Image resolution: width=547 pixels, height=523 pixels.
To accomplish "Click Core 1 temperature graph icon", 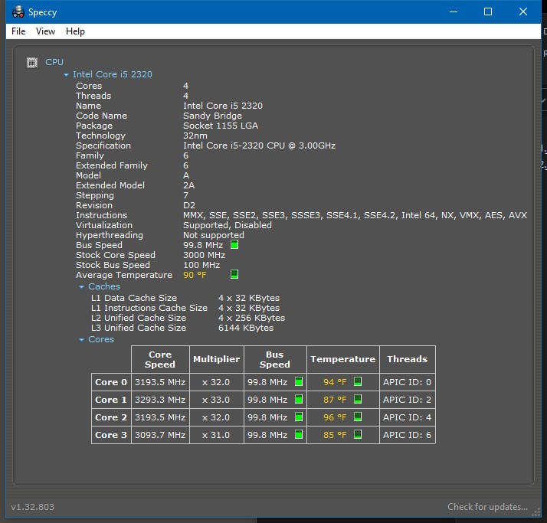I will click(358, 399).
